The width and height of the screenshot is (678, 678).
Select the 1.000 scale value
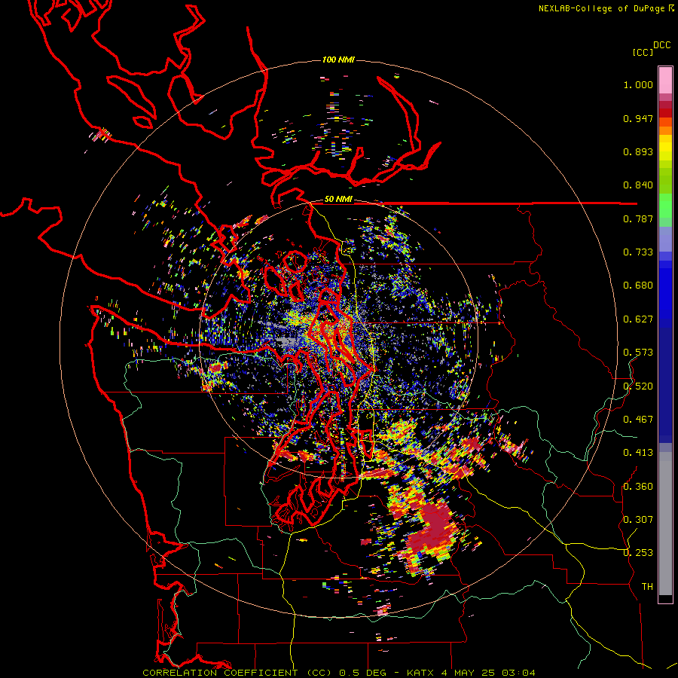click(638, 84)
